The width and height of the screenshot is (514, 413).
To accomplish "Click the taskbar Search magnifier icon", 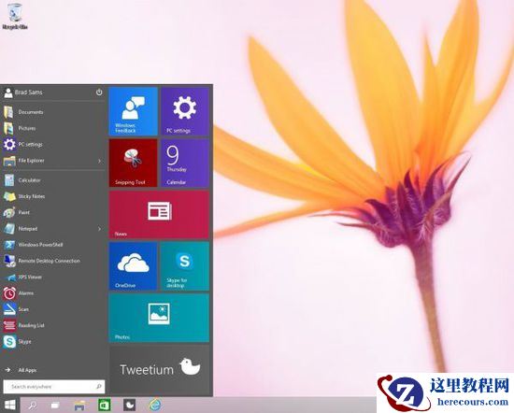I will tap(32, 406).
